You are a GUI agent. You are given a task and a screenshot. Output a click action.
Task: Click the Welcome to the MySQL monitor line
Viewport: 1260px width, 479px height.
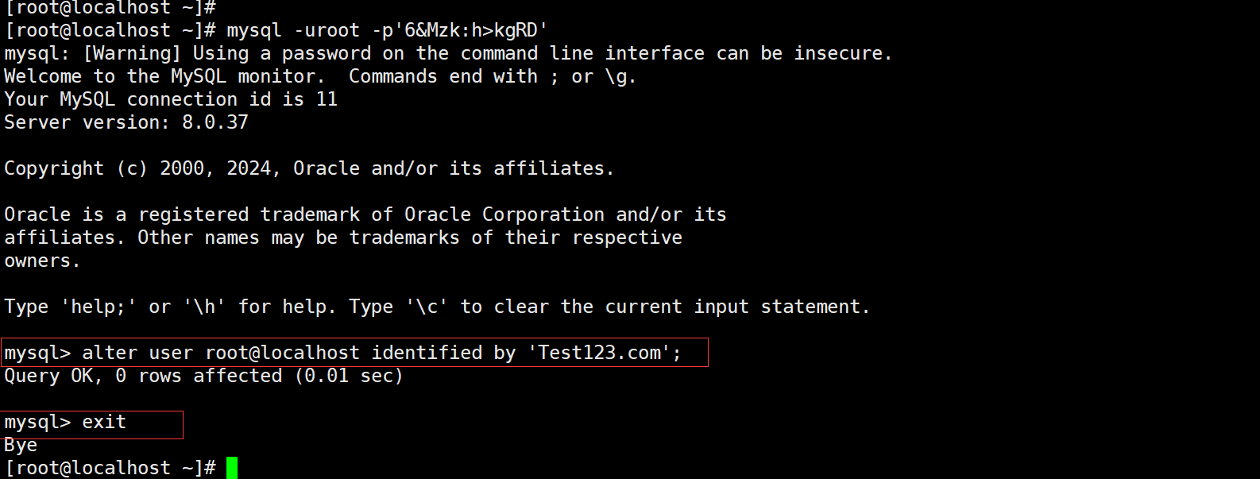320,76
